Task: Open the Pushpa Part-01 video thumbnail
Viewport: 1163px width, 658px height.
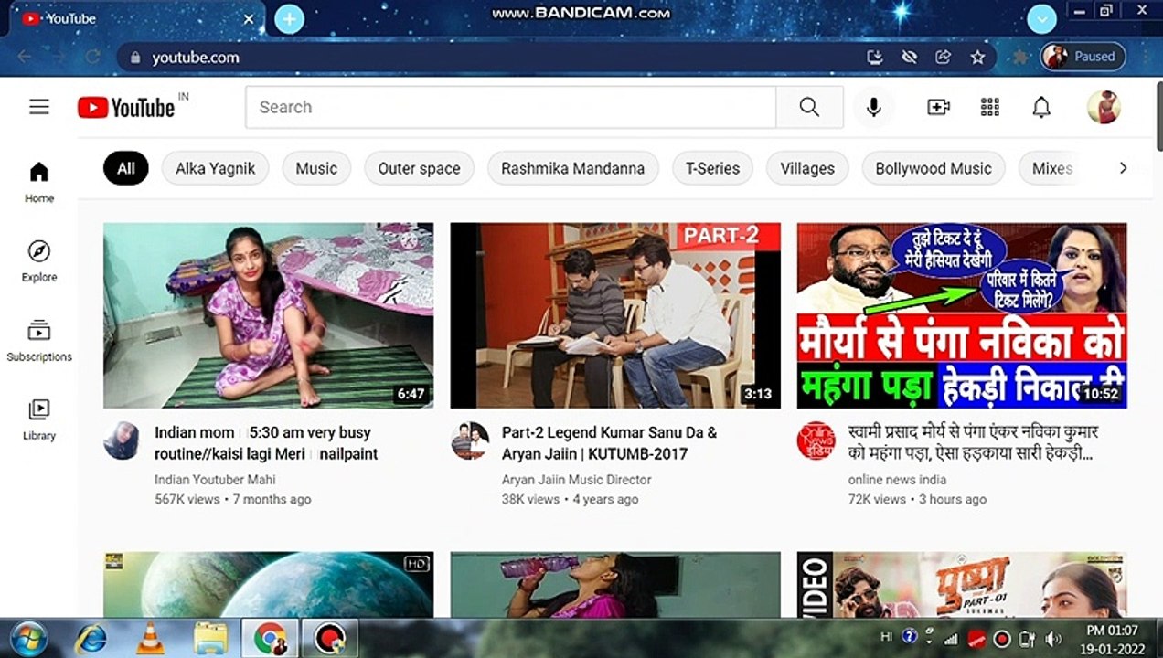Action: [x=962, y=584]
